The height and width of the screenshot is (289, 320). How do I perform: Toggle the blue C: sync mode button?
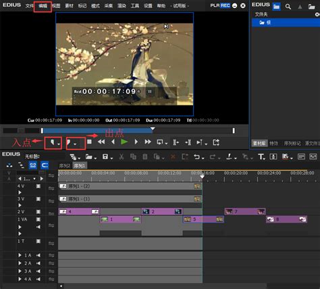pyautogui.click(x=45, y=165)
